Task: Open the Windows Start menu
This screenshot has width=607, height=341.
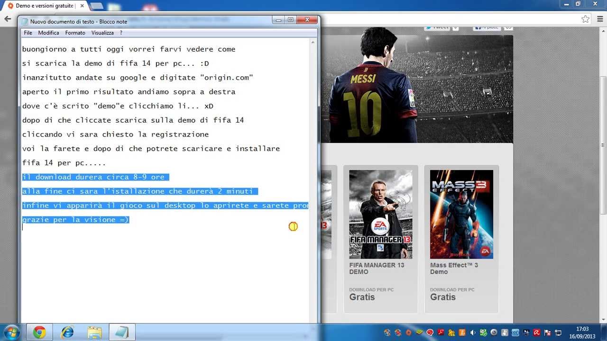Action: (11, 332)
